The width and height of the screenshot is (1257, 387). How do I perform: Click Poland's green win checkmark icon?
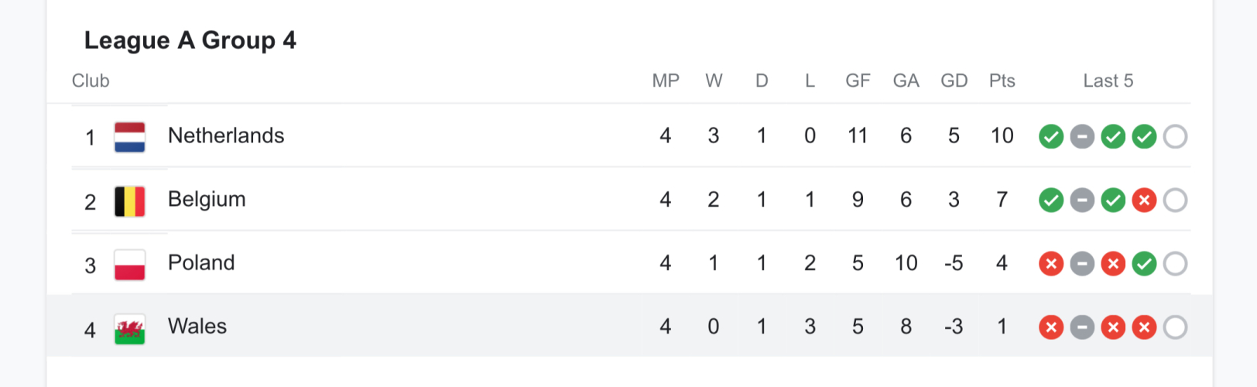click(1143, 264)
